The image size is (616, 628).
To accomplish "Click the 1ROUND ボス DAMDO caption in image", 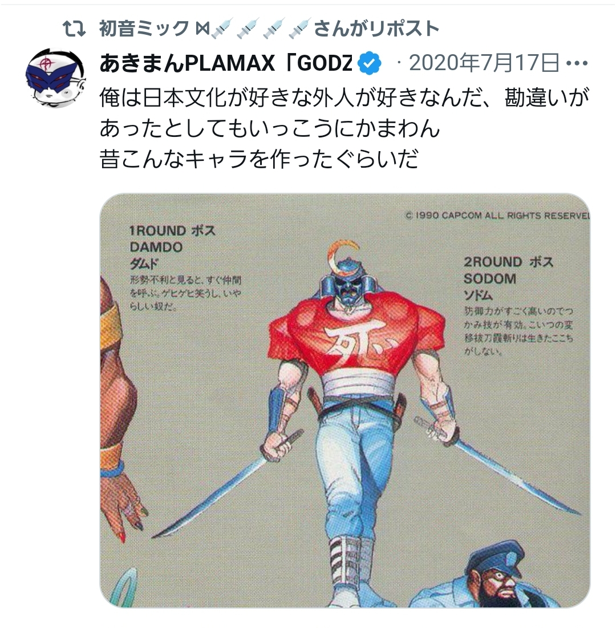I will (x=173, y=247).
